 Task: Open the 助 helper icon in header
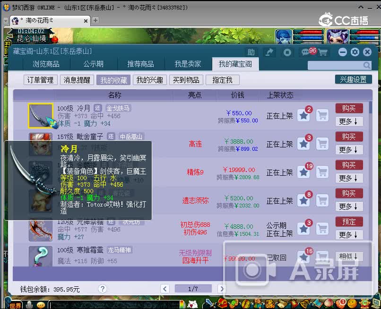(251, 52)
